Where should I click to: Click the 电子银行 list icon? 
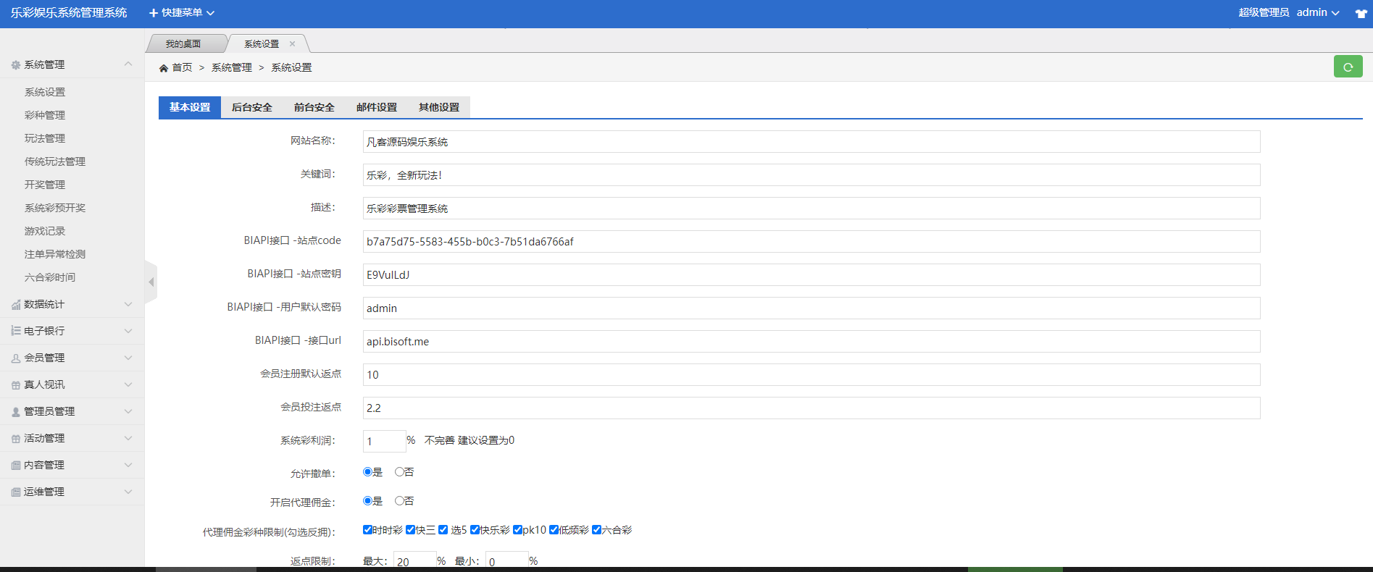tap(15, 331)
